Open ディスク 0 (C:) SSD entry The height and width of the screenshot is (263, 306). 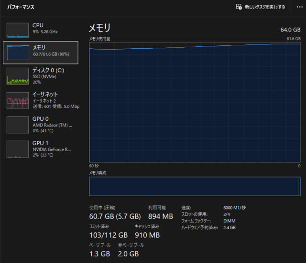pos(41,76)
